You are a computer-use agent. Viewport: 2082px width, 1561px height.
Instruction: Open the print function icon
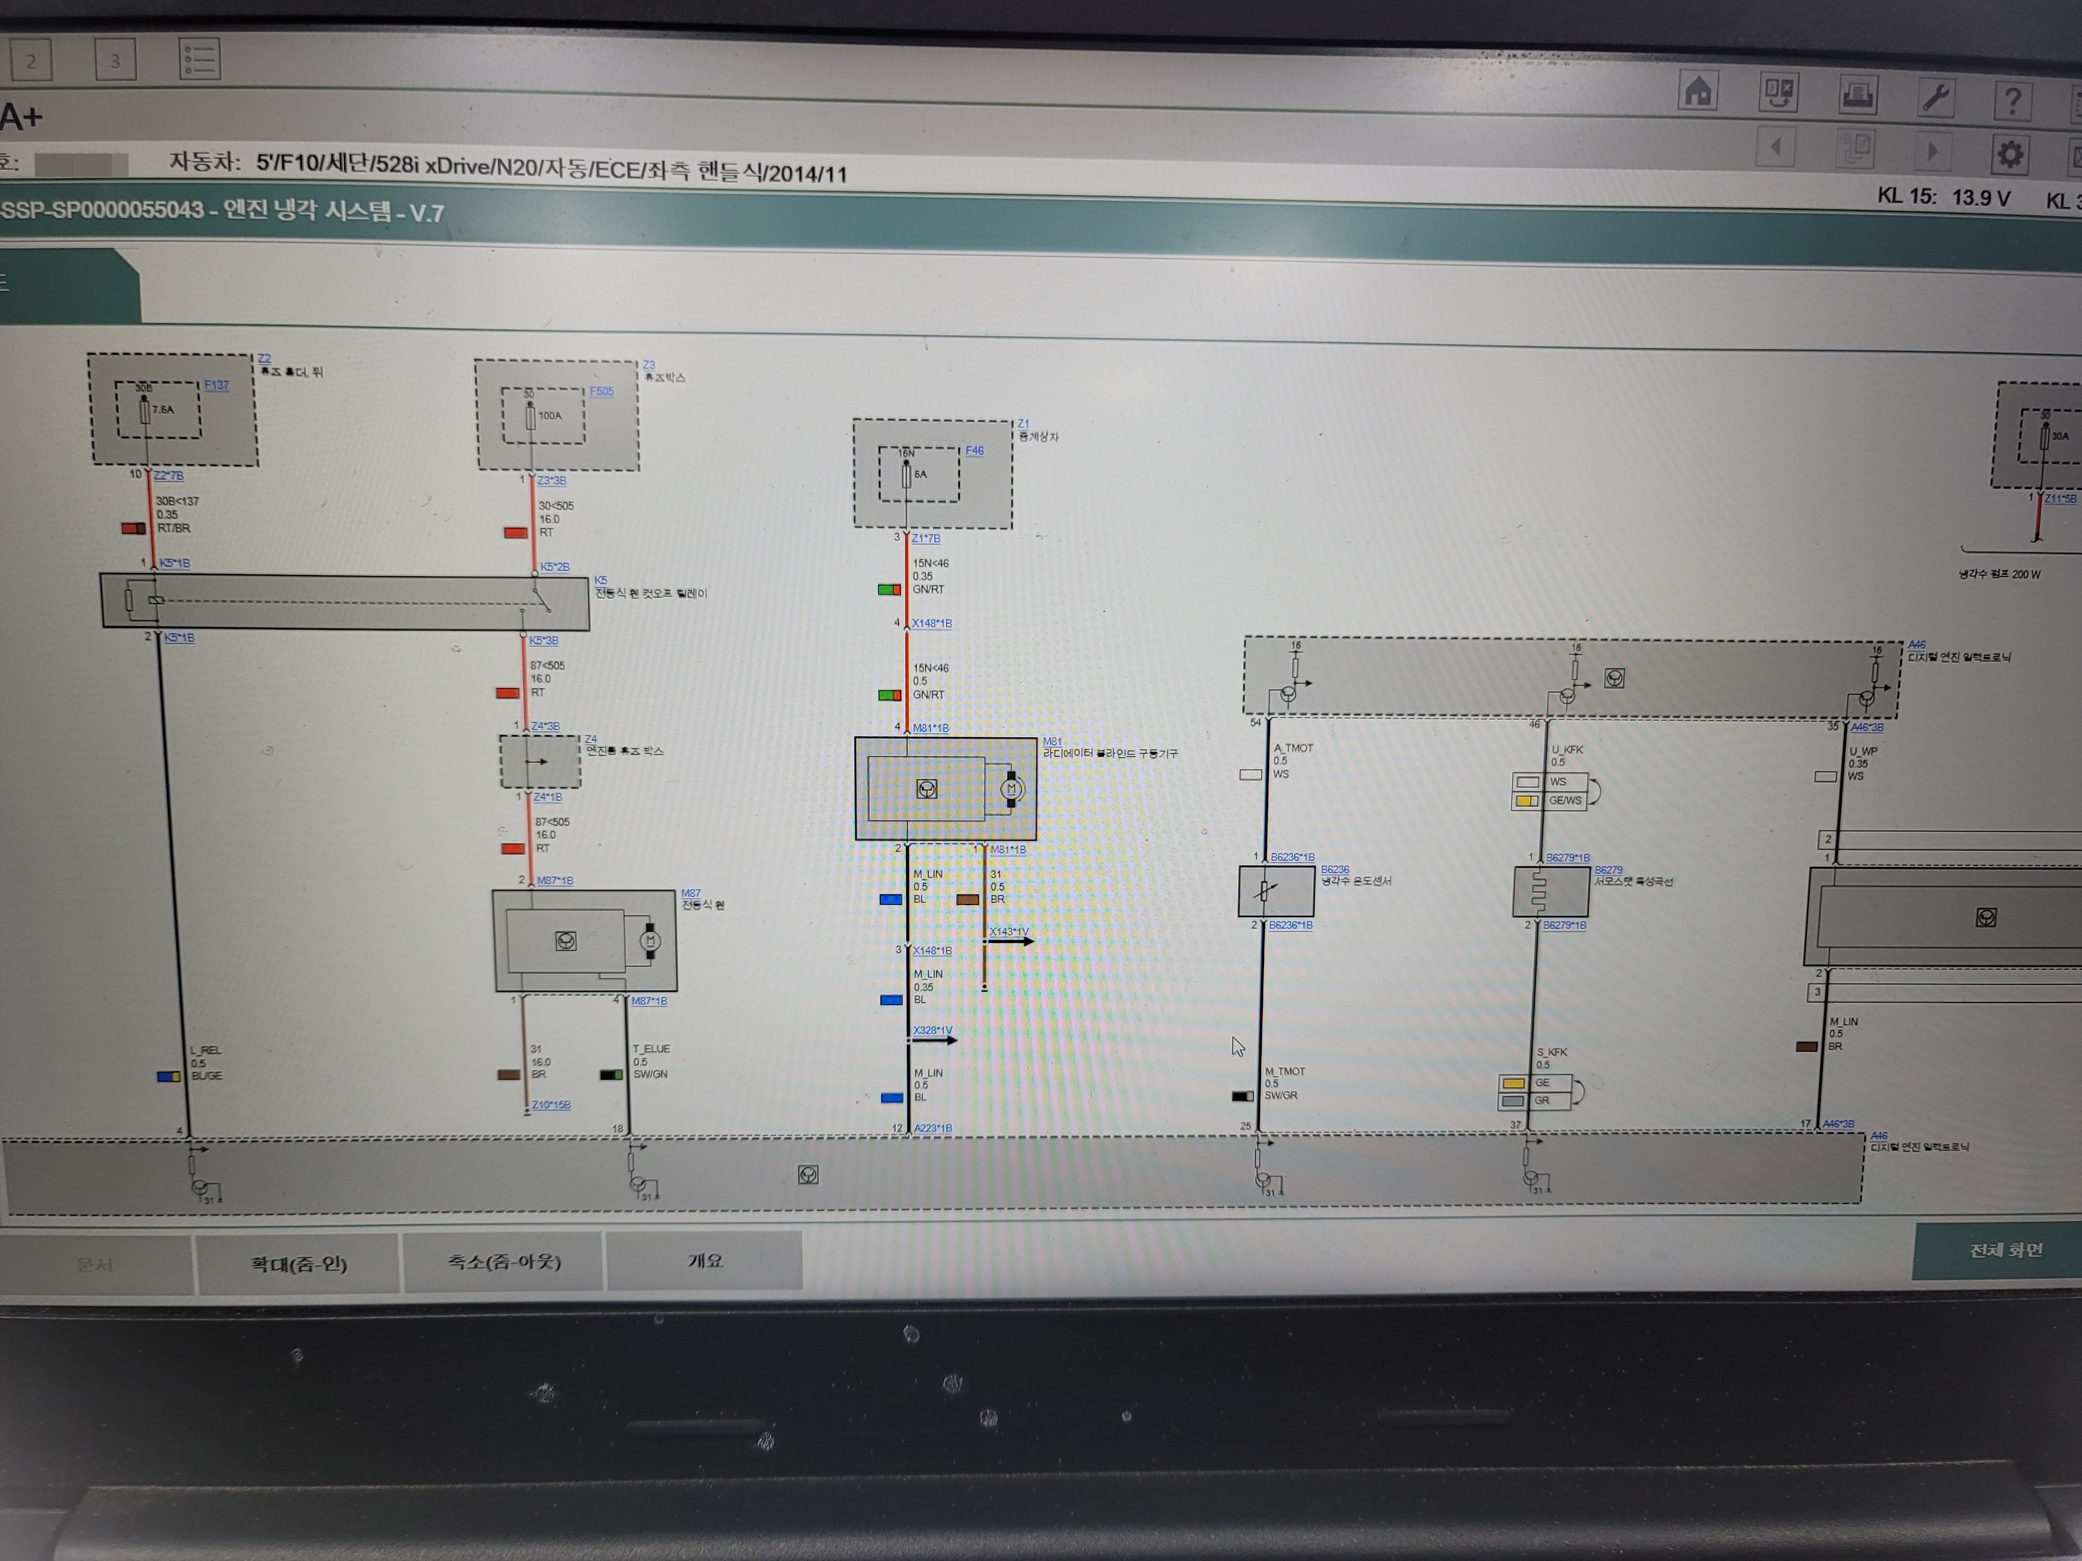tap(1857, 96)
